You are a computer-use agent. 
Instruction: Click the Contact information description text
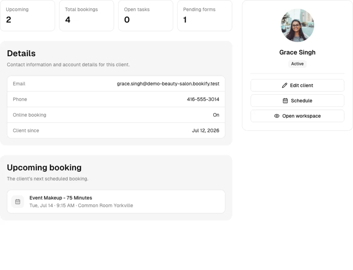tap(68, 65)
